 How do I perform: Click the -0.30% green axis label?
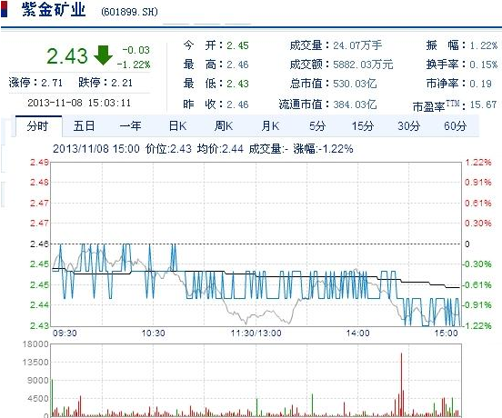(477, 264)
